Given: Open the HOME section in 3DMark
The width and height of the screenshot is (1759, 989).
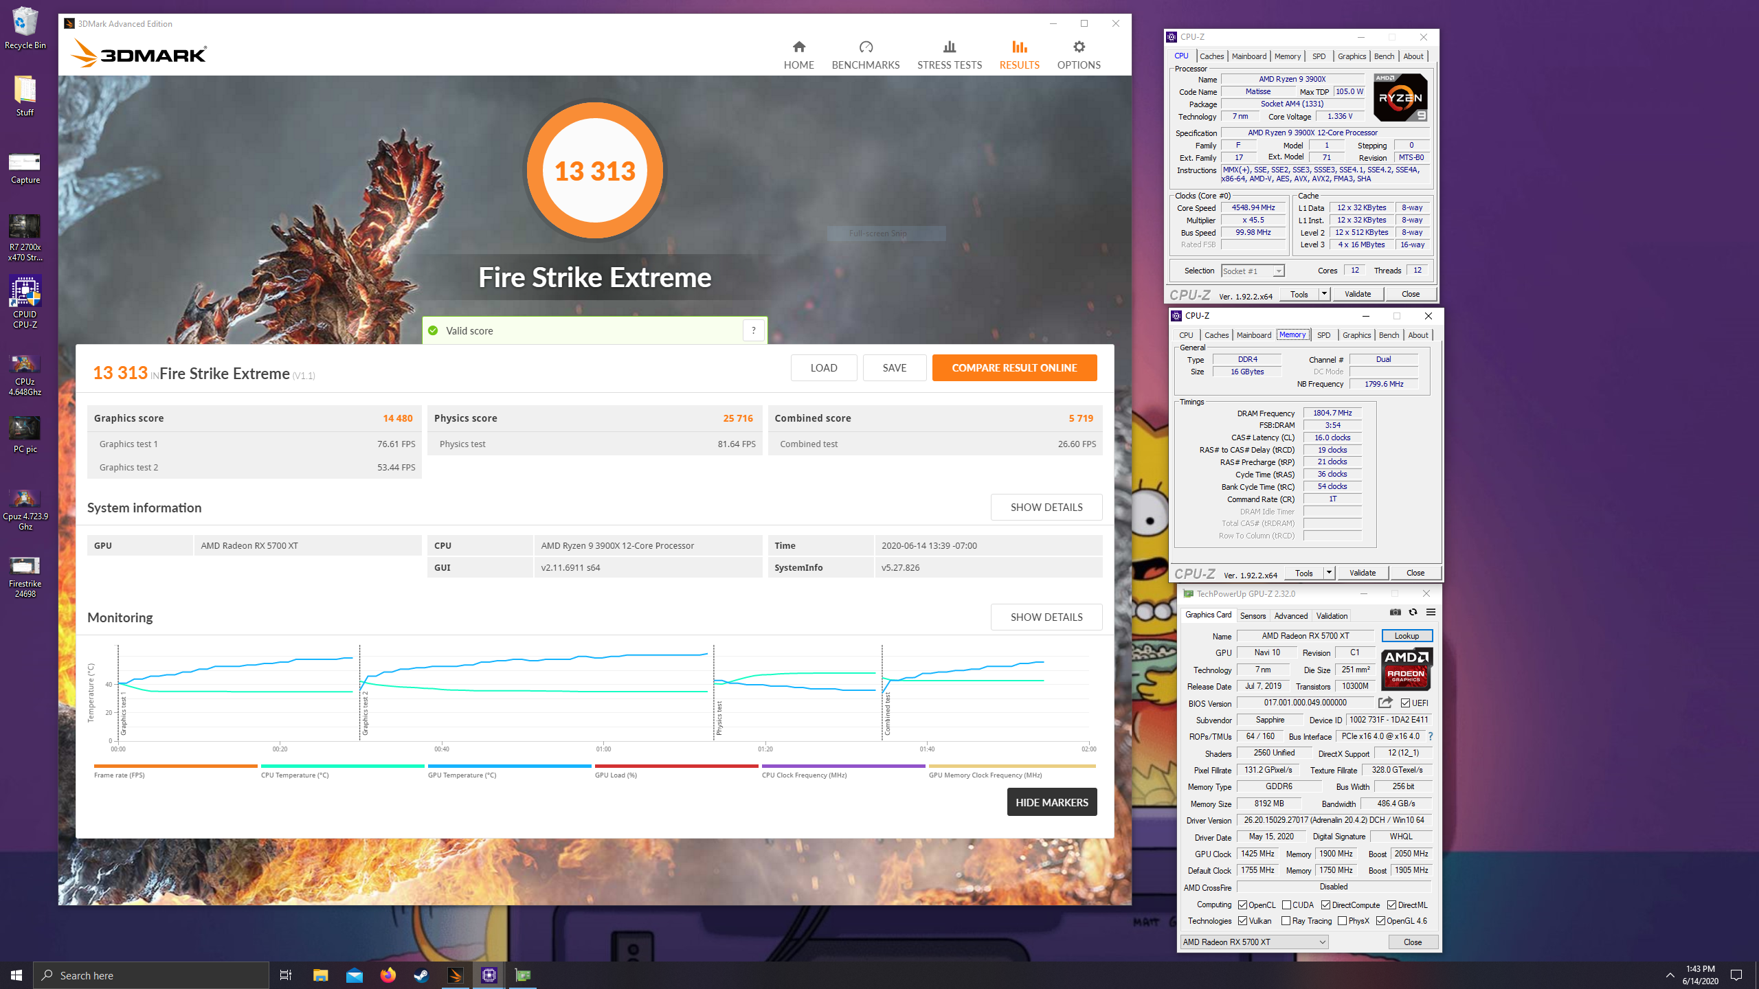Looking at the screenshot, I should pos(798,56).
